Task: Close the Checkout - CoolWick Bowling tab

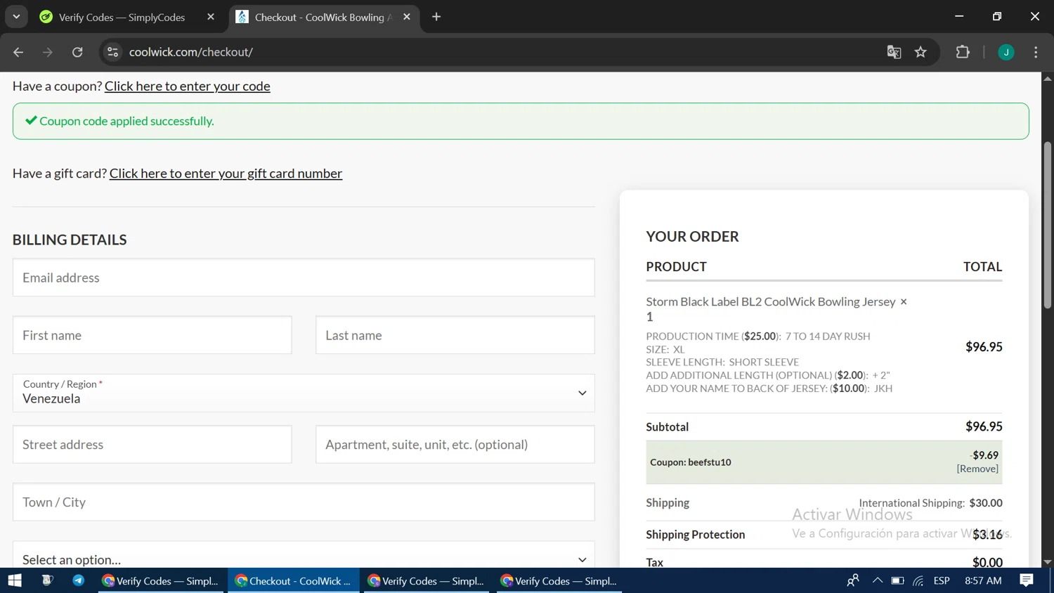Action: click(x=407, y=17)
